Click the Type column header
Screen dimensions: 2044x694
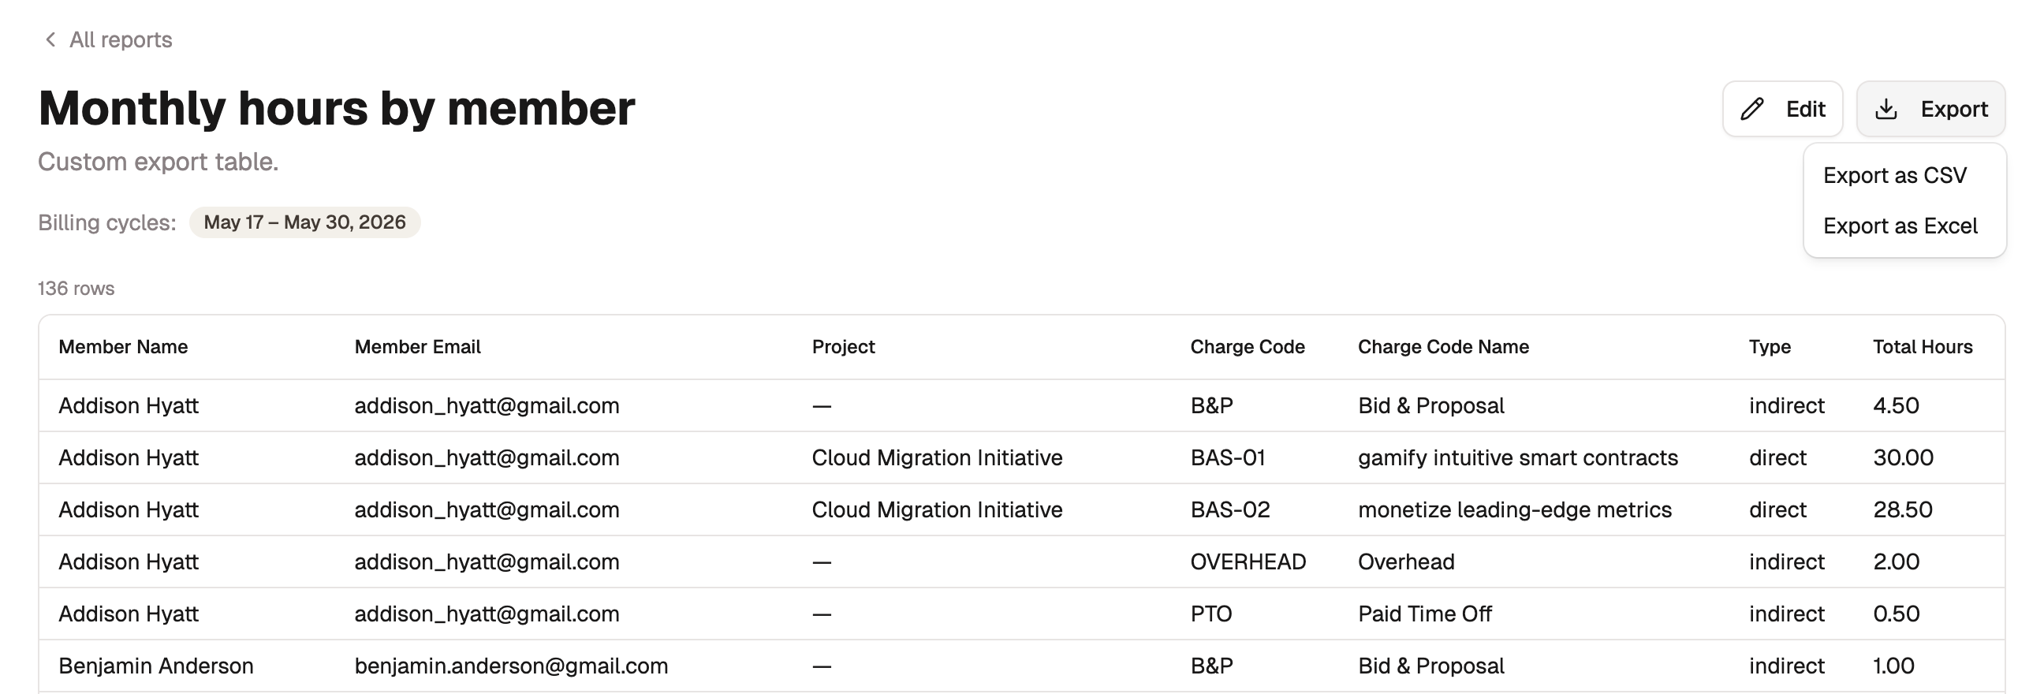1770,346
